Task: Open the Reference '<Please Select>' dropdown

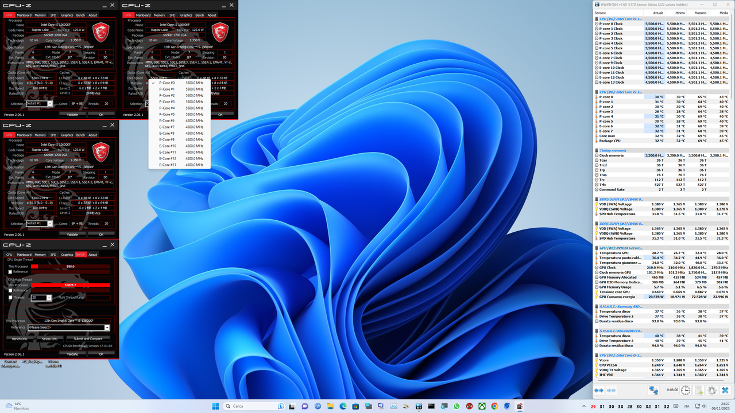Action: (x=107, y=328)
